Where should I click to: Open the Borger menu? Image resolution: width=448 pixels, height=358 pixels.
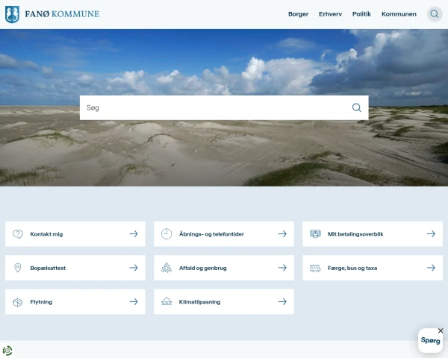point(298,14)
